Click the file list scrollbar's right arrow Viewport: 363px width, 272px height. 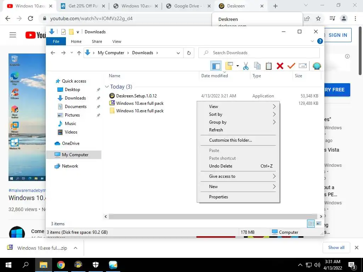tap(321, 216)
